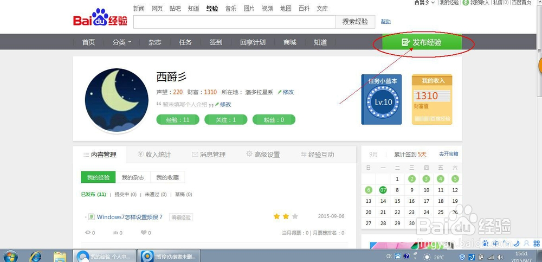
Task: Switch to the 收入统计 tab
Action: (154, 155)
